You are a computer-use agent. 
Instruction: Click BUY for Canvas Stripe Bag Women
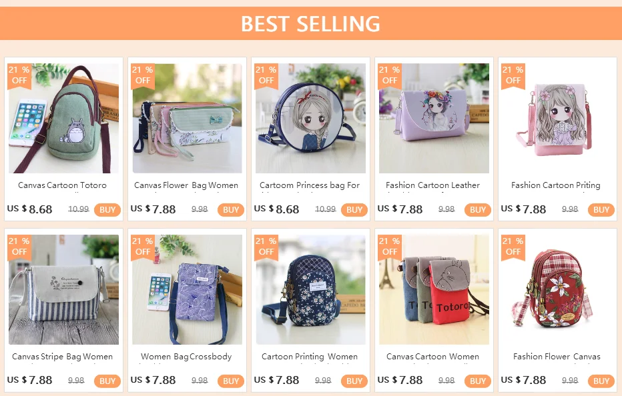click(x=107, y=381)
